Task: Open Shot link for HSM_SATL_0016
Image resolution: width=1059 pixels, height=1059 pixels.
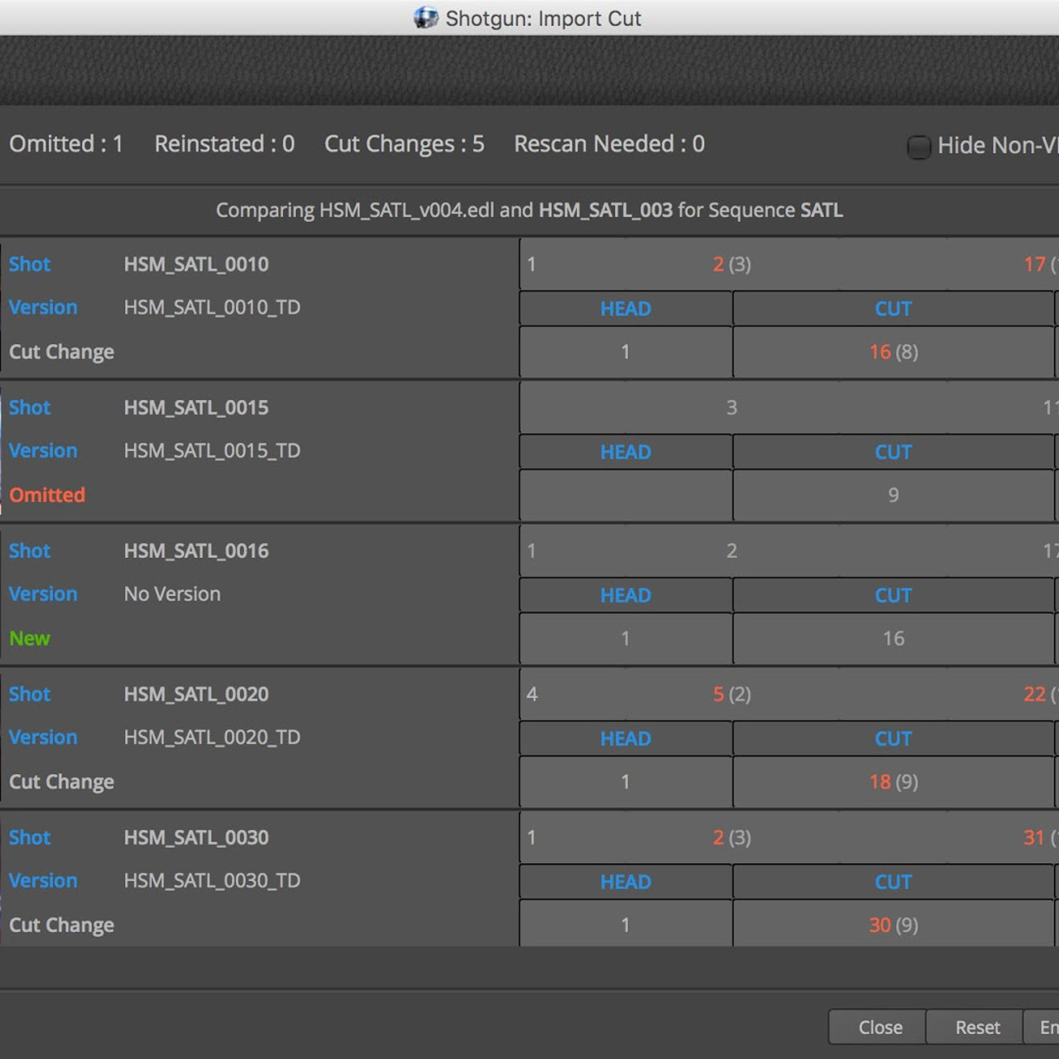Action: (29, 551)
